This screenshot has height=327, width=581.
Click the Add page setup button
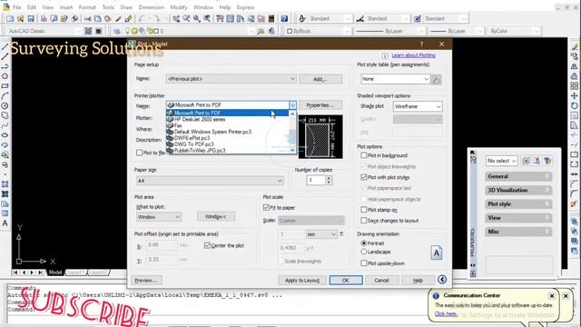point(320,79)
